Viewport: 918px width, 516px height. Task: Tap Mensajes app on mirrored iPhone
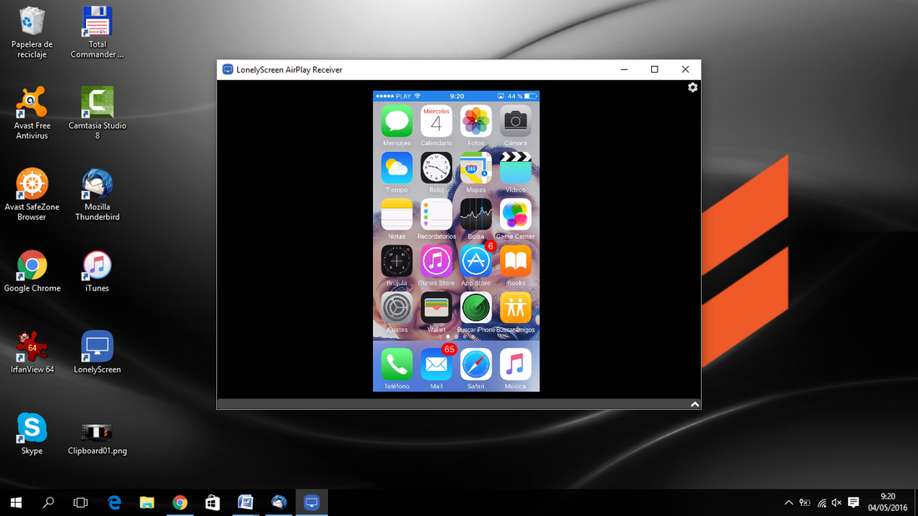tap(396, 121)
